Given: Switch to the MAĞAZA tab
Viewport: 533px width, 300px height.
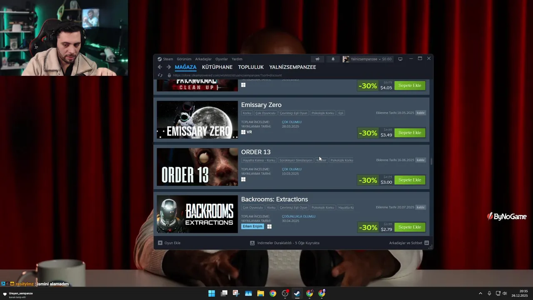Looking at the screenshot, I should [186, 67].
